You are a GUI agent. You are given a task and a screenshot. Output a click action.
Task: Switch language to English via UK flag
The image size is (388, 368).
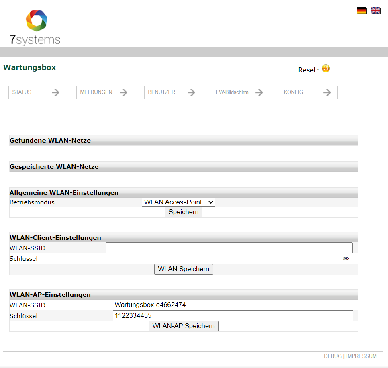pyautogui.click(x=376, y=10)
